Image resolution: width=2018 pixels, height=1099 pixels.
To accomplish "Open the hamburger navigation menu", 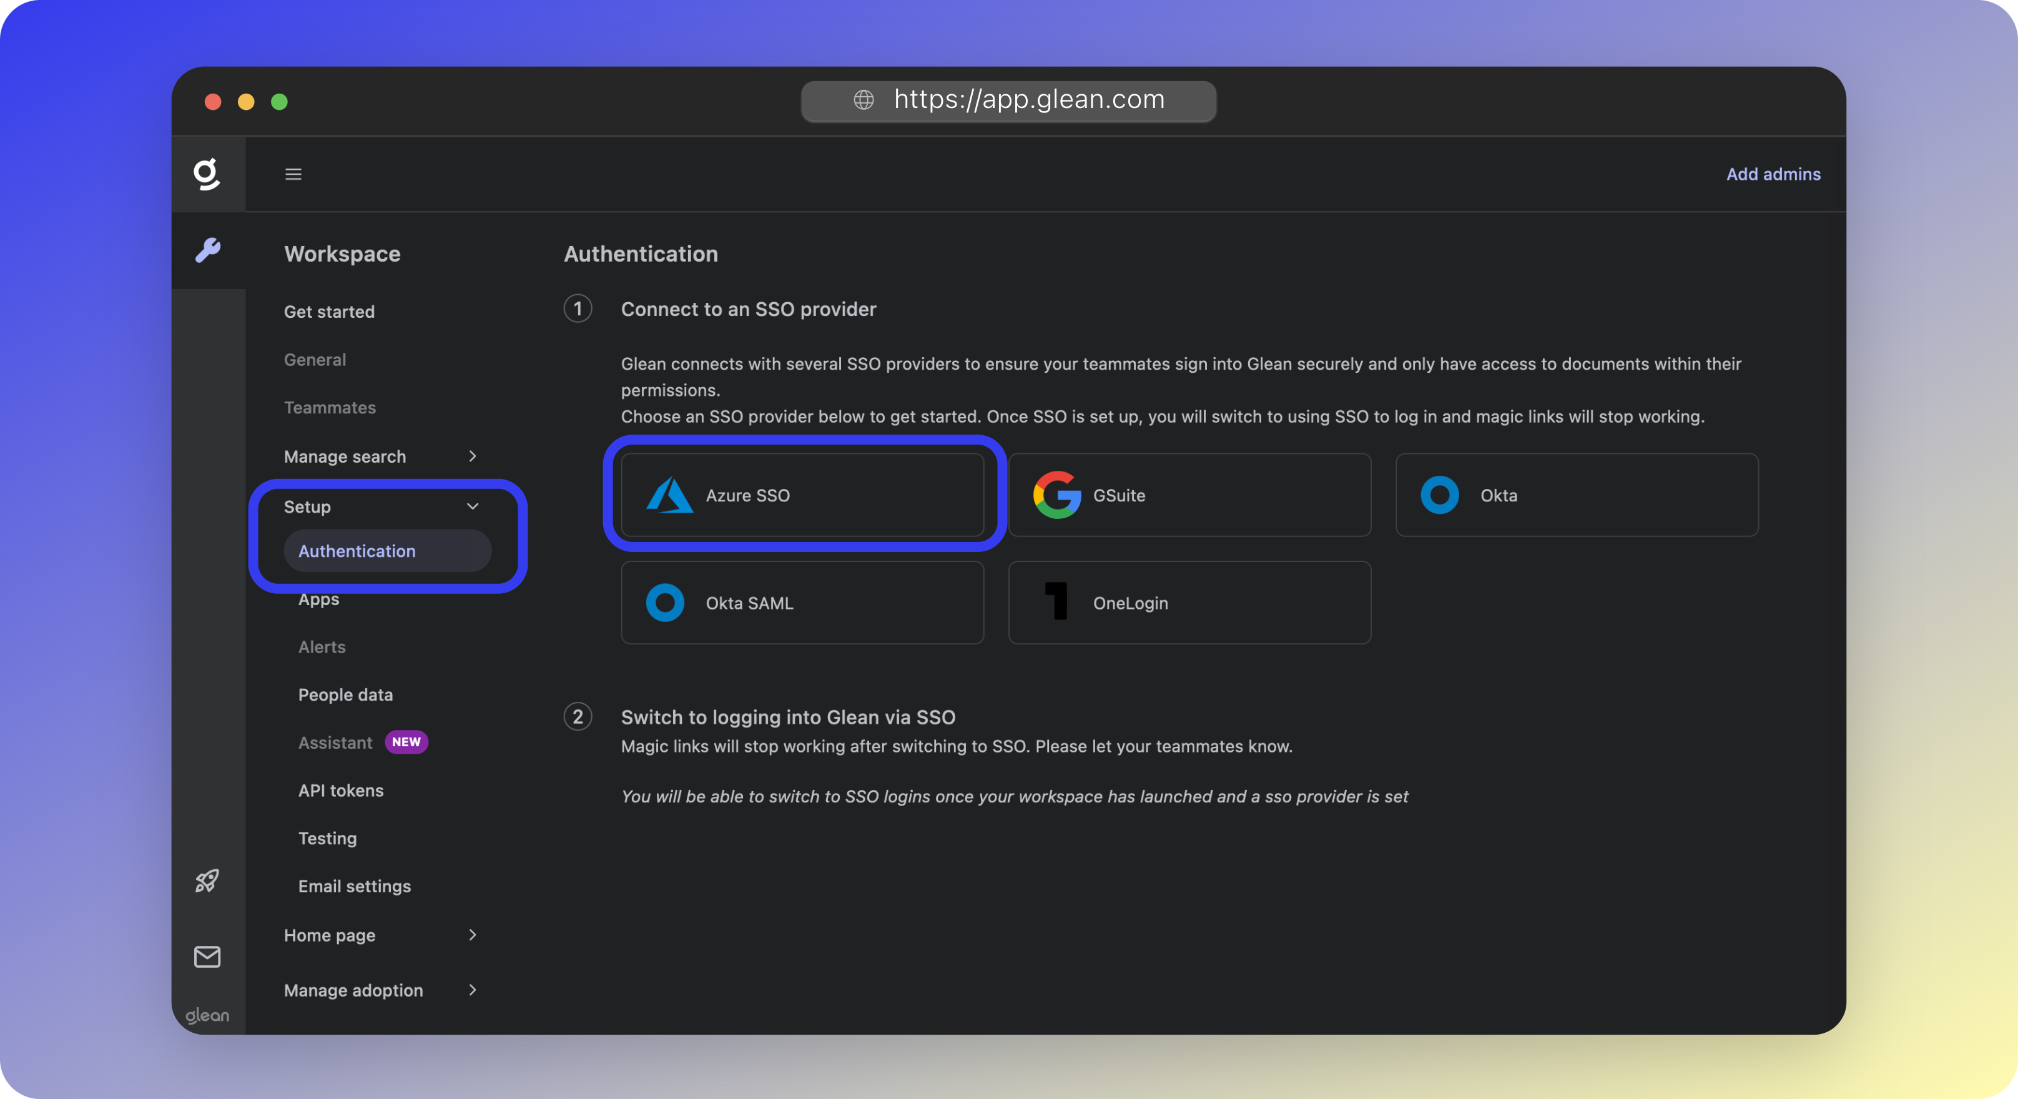I will [x=293, y=174].
